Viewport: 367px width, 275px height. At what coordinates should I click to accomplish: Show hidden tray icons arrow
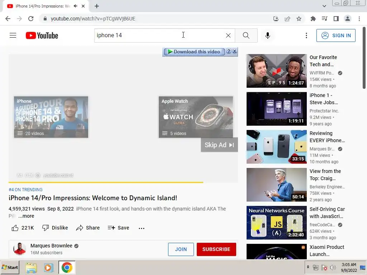308,267
